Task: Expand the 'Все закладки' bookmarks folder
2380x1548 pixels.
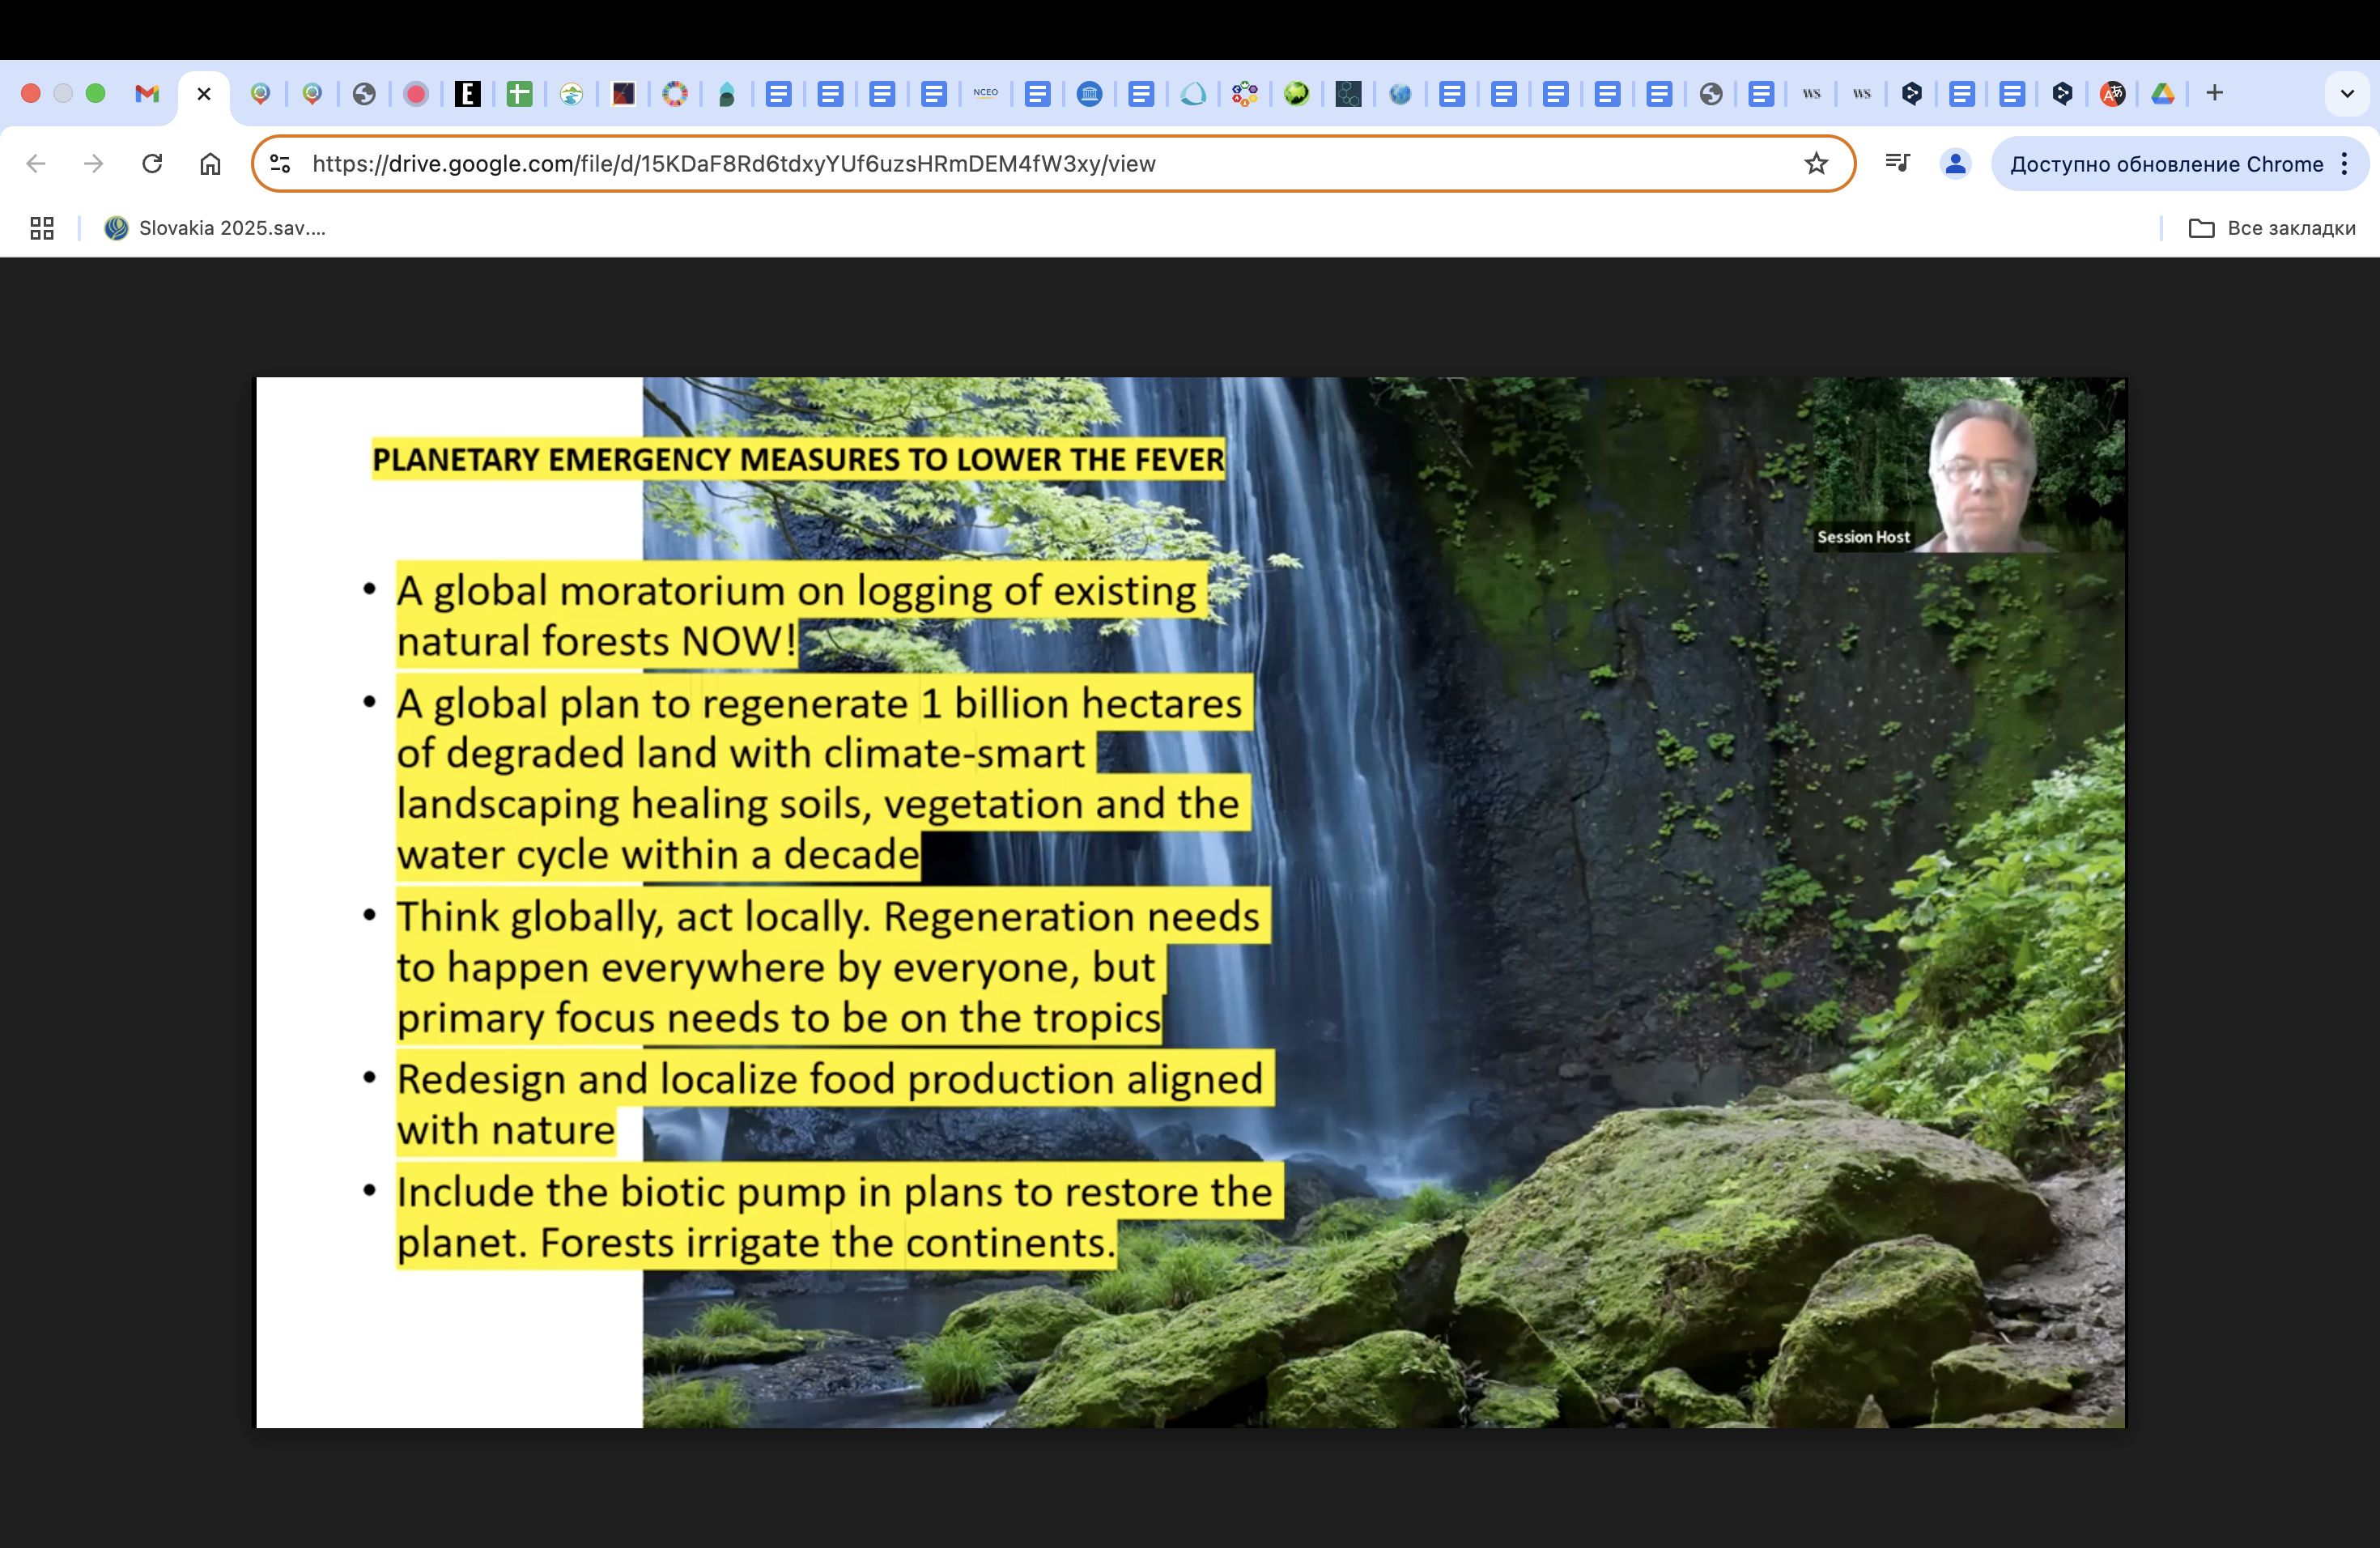Action: [2272, 228]
